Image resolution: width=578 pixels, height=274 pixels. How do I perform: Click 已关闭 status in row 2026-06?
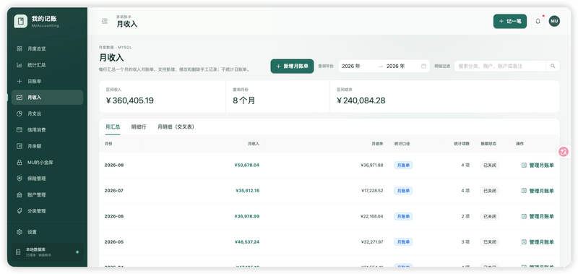(490, 216)
